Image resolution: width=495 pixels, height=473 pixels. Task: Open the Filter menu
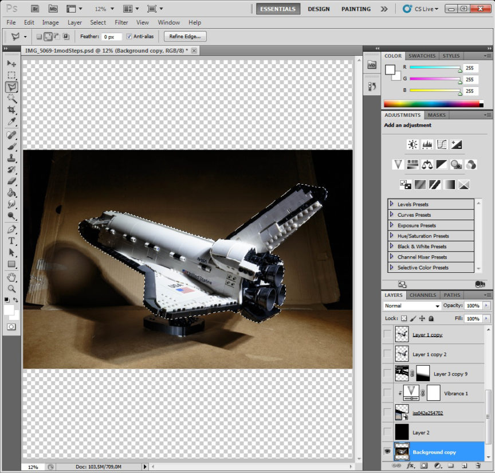pos(121,22)
